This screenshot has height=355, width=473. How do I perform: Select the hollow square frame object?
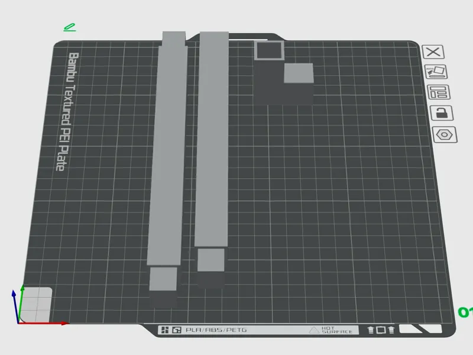(270, 50)
